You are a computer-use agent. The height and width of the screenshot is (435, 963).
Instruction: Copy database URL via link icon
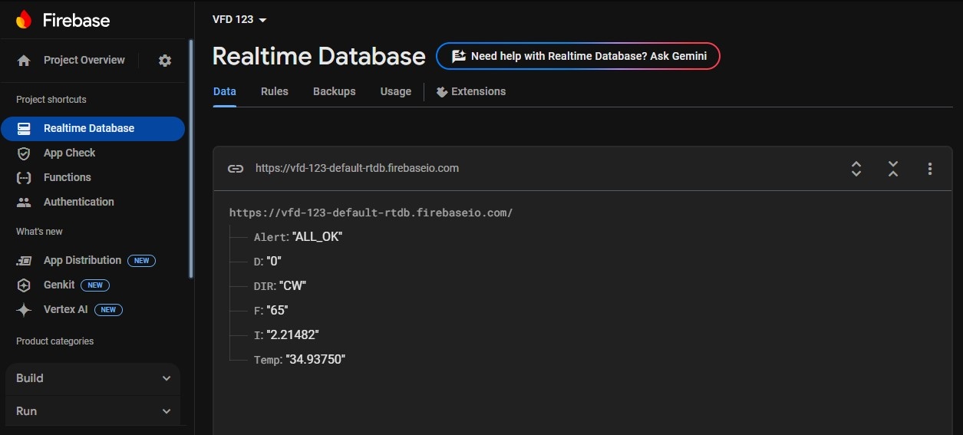(236, 168)
